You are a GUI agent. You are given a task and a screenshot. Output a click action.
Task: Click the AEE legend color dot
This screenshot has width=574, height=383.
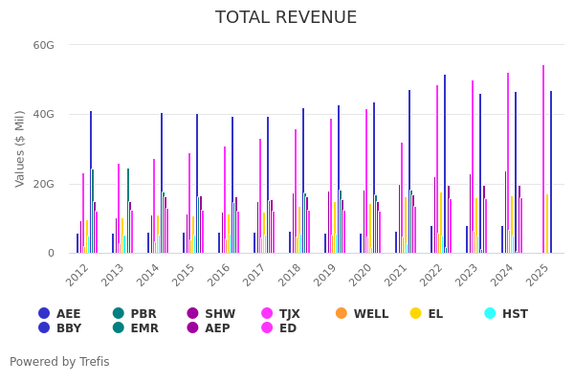pos(44,313)
